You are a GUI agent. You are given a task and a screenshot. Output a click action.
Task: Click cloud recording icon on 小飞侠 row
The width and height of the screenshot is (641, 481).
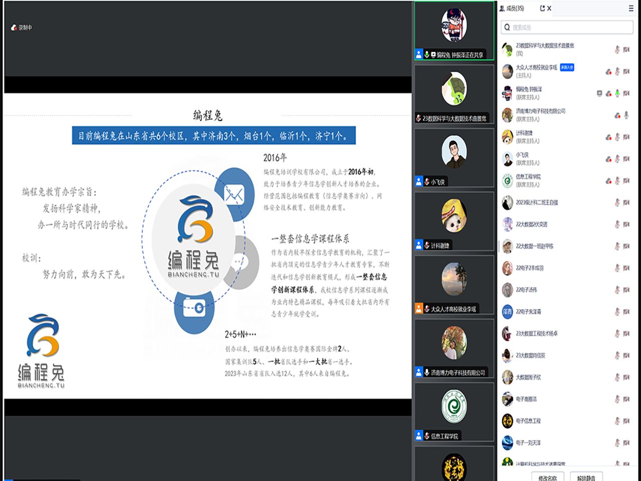point(608,159)
